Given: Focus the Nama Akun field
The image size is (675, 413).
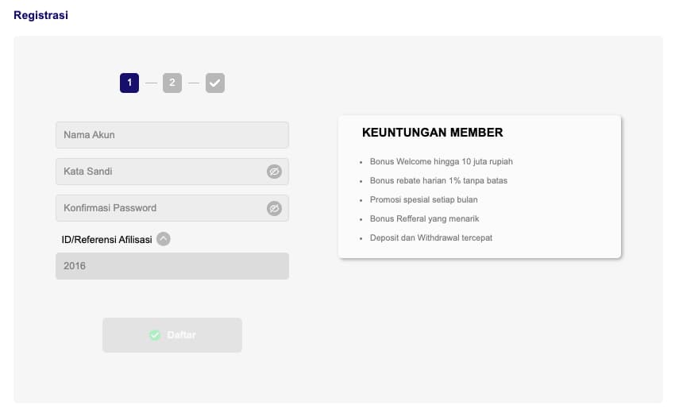Looking at the screenshot, I should [x=172, y=135].
